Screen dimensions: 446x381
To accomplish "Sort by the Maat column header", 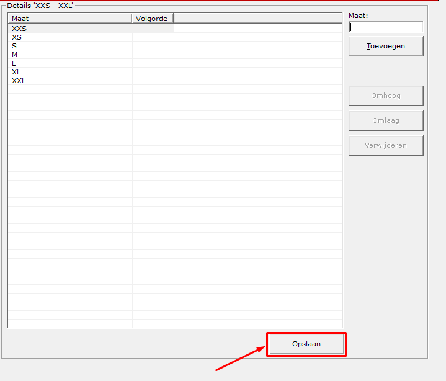I will click(70, 19).
